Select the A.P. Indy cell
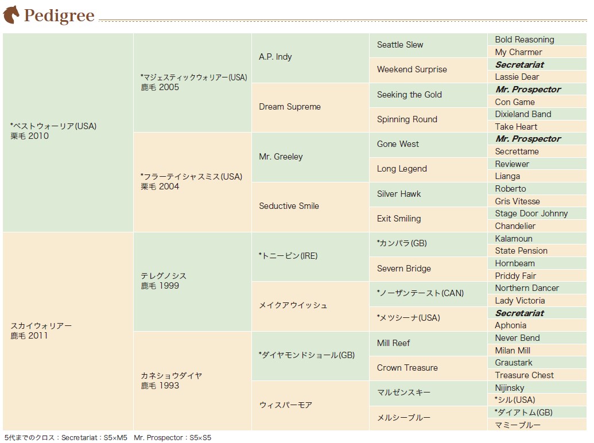 click(x=310, y=58)
